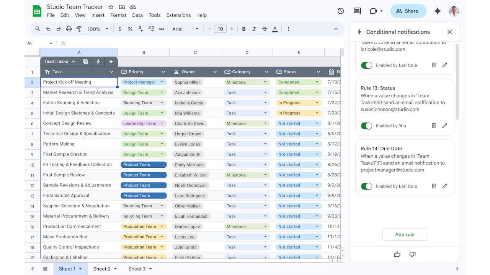
Task: Decrease decimal places
Action: click(x=140, y=29)
